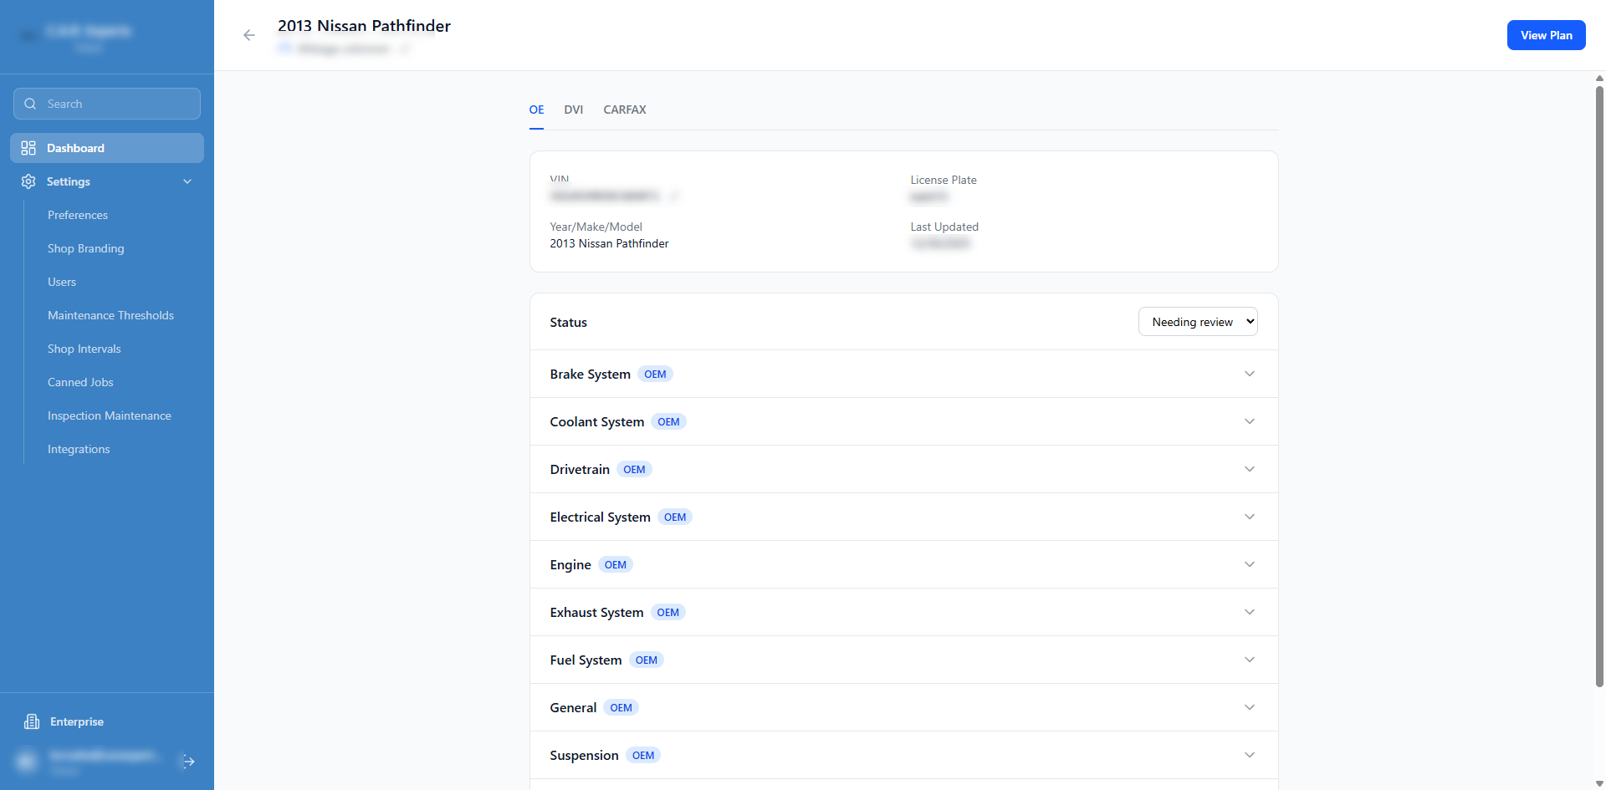The height and width of the screenshot is (790, 1606).
Task: Open Maintenance Thresholds settings
Action: pos(110,315)
